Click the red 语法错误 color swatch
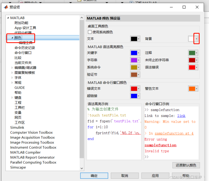This screenshot has height=181, width=209. [192, 67]
